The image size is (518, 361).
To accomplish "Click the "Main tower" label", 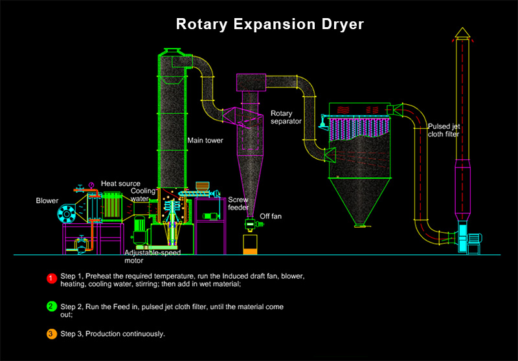I will click(203, 140).
